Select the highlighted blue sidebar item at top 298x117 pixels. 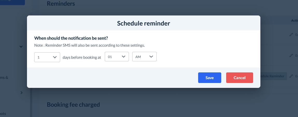coord(12,2)
